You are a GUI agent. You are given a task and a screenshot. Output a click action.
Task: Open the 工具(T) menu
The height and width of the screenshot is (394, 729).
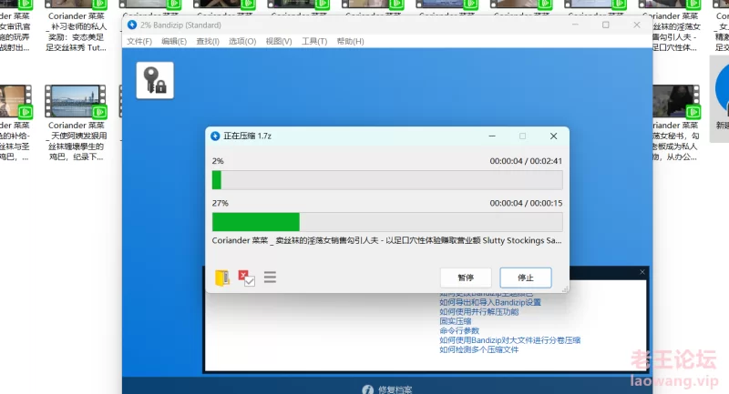pyautogui.click(x=314, y=41)
